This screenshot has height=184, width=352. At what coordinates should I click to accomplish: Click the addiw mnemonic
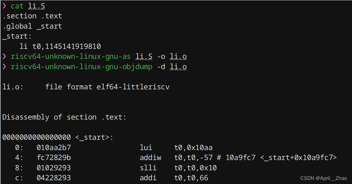pyautogui.click(x=151, y=158)
